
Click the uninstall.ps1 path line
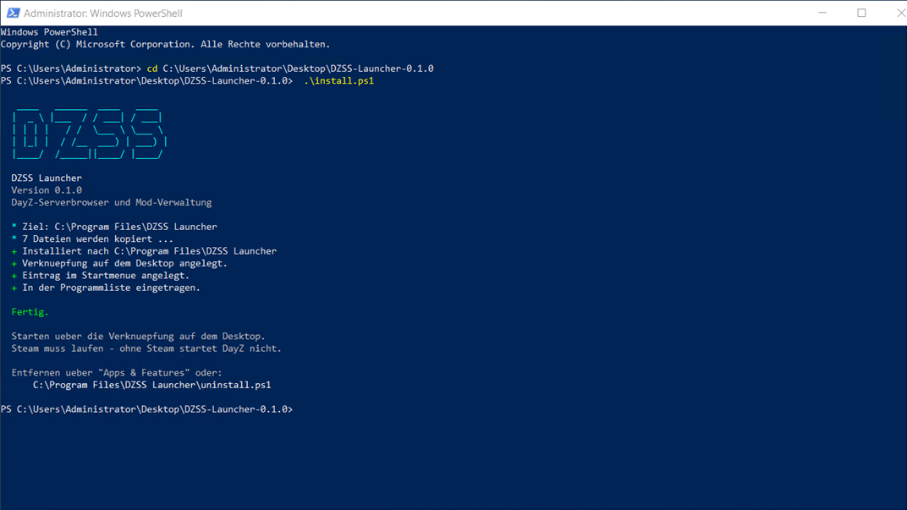[151, 385]
